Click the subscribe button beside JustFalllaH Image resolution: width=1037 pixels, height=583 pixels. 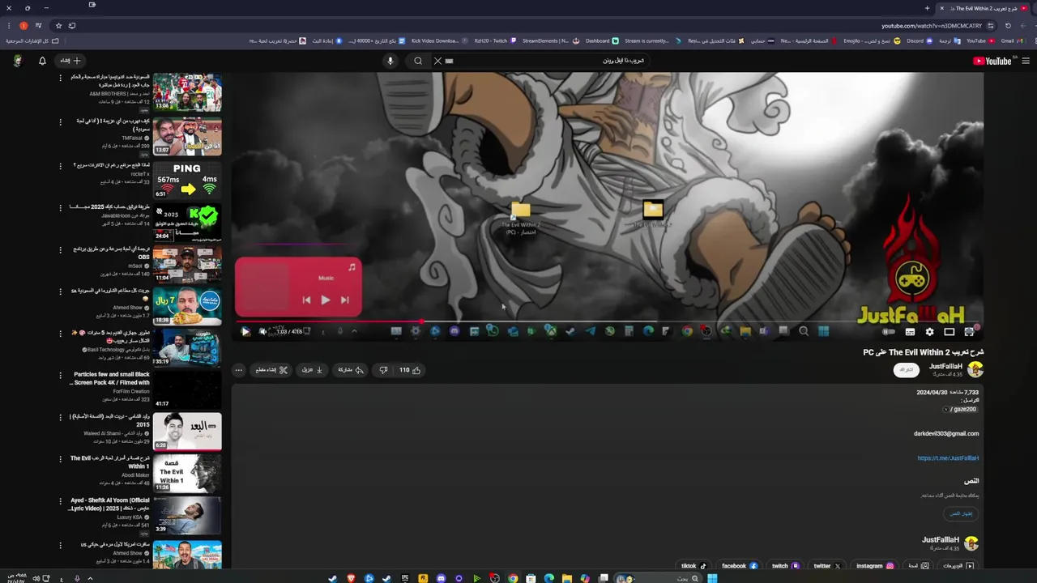[907, 370]
